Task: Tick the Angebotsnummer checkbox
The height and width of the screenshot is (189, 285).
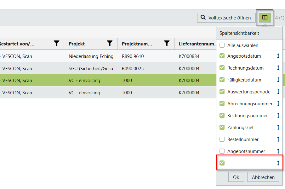Action: (x=222, y=151)
